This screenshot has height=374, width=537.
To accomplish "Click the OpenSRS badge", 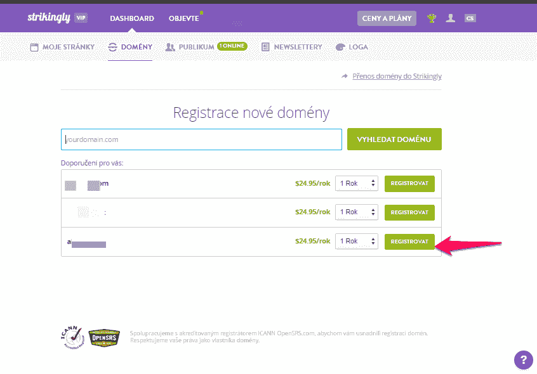I will point(104,338).
